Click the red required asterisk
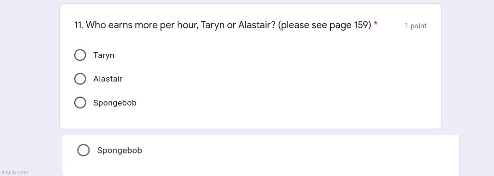 (x=375, y=24)
